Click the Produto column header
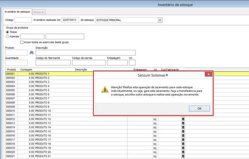Screen dimensions: 249x159 point(11,70)
